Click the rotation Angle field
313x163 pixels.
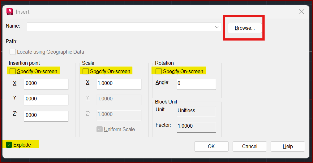[x=196, y=84]
